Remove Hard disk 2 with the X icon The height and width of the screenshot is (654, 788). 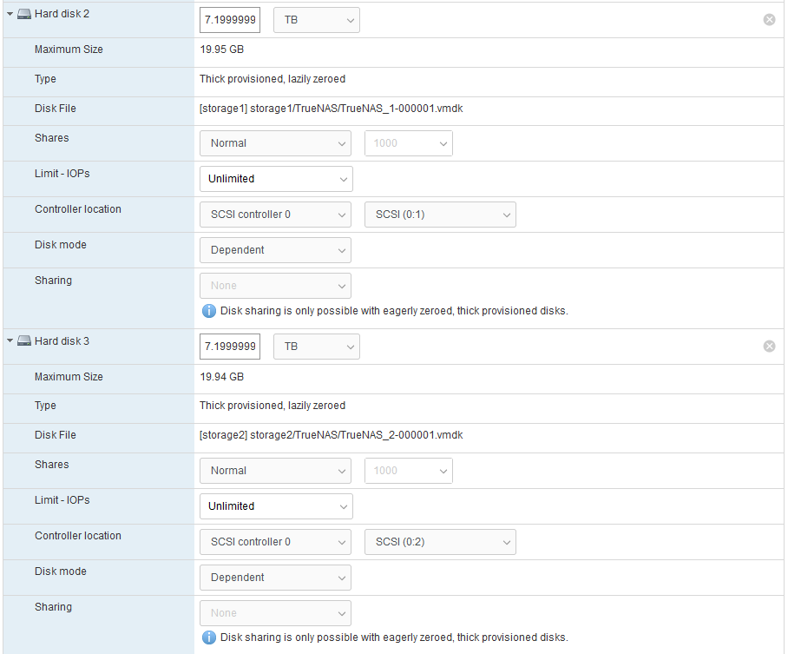click(769, 20)
